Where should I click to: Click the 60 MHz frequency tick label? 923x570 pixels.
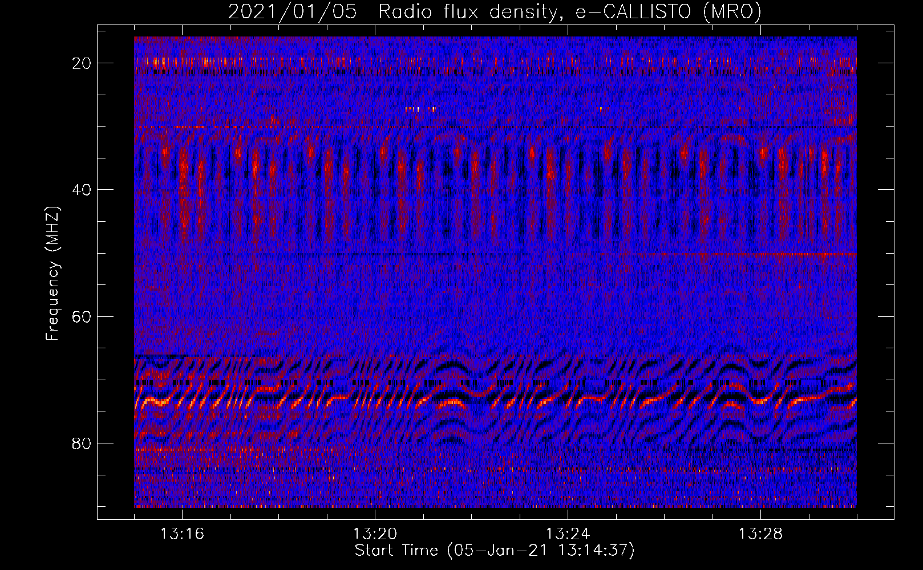82,317
